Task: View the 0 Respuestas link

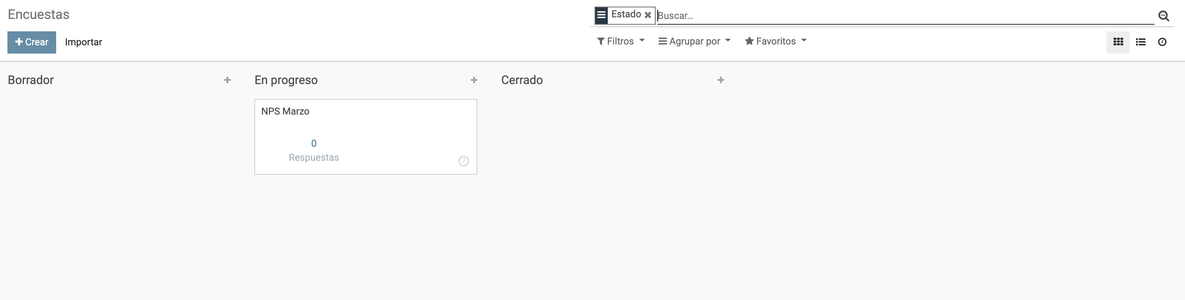Action: point(314,150)
